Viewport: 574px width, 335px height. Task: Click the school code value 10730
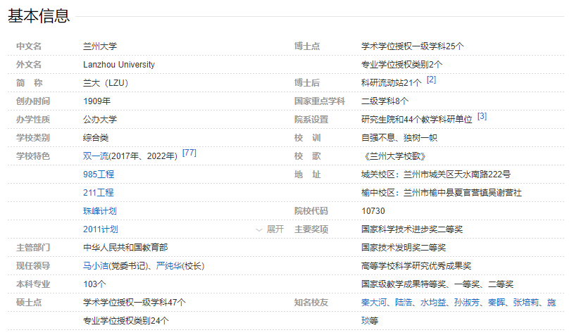pos(373,211)
